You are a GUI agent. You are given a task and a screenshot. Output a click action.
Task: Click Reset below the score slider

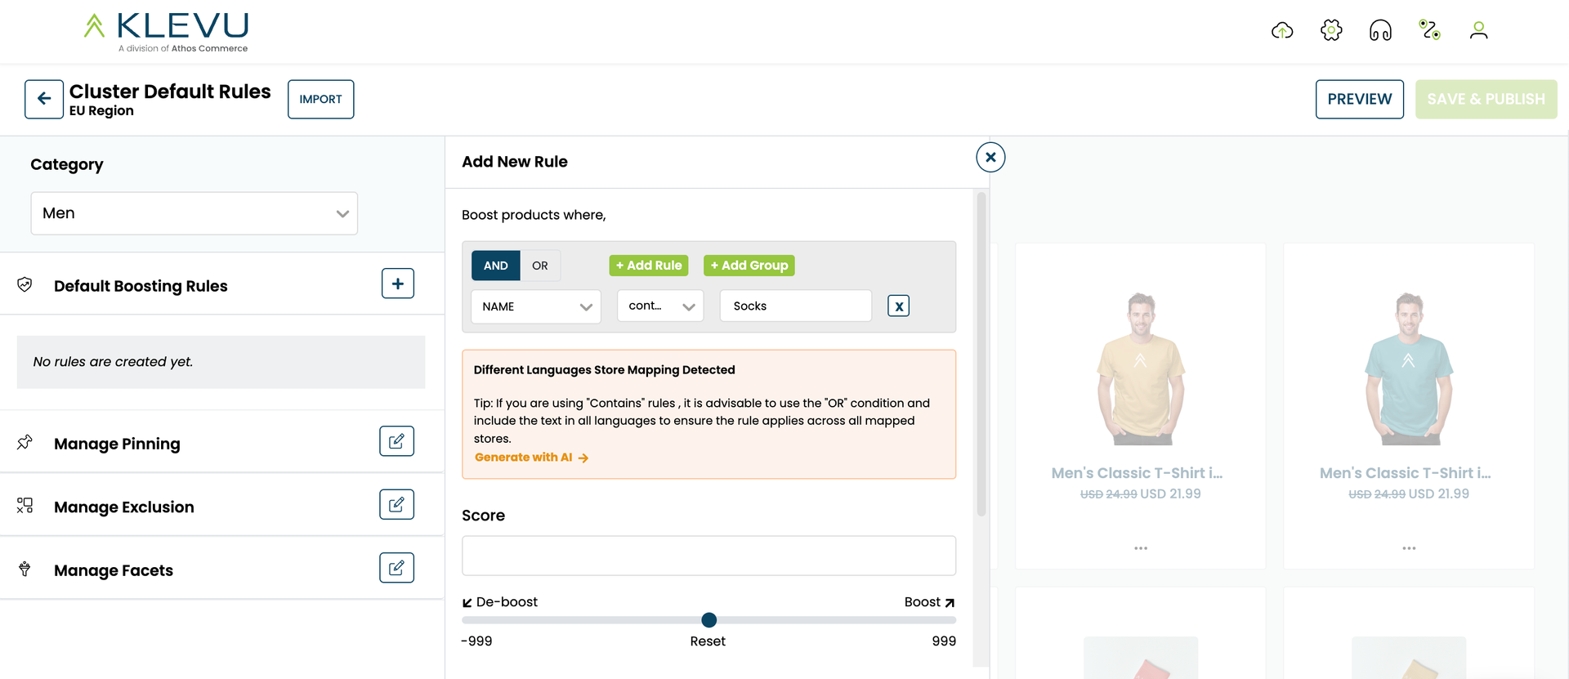(x=708, y=641)
